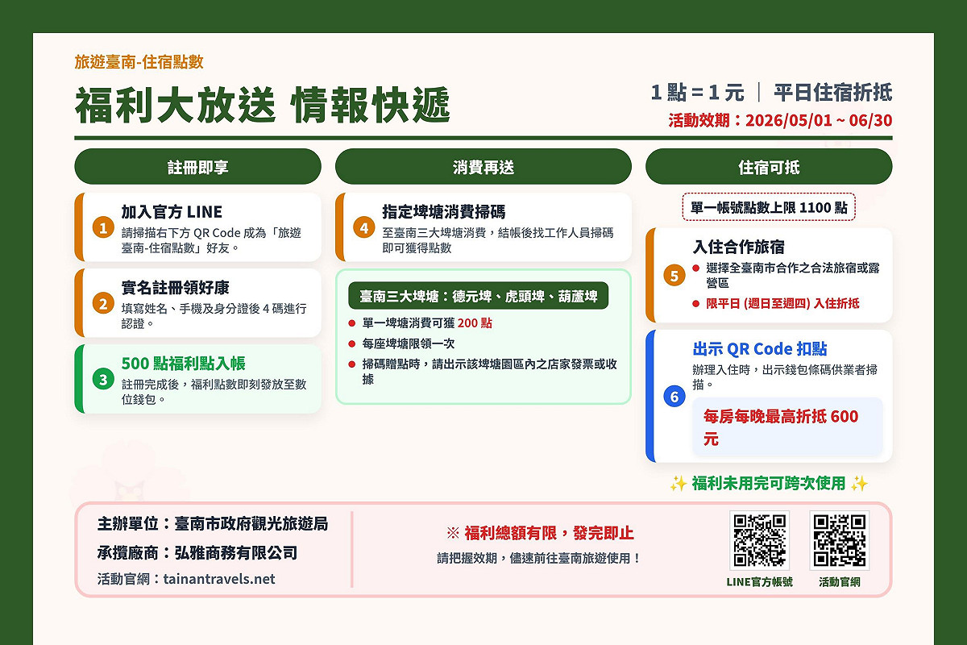Click the 實名註冊領好康 heading
The image size is (967, 645).
(x=175, y=288)
